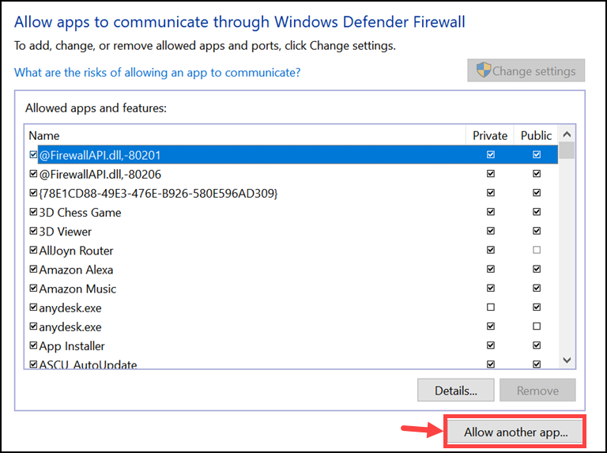This screenshot has height=453, width=607.
Task: Uncheck Public for Amazon Music
Action: pyautogui.click(x=537, y=289)
